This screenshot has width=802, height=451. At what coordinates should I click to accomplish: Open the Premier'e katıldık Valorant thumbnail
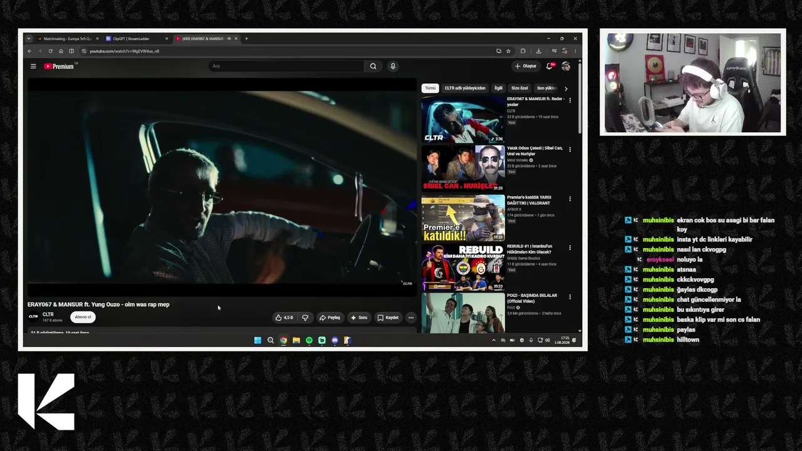pos(463,217)
